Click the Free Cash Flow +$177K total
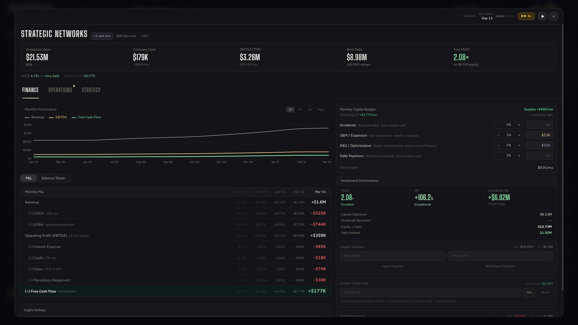578x325 pixels. click(317, 291)
